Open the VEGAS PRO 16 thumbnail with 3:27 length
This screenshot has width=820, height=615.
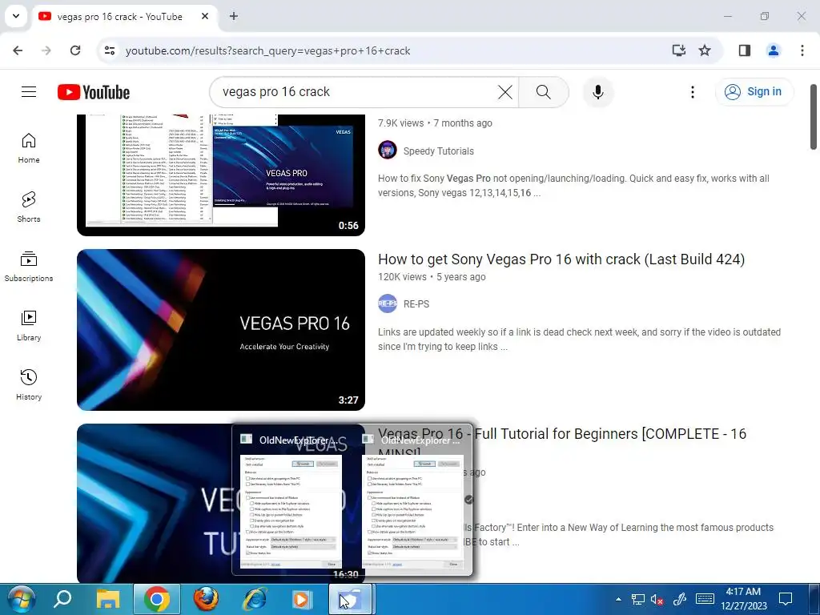coord(221,329)
